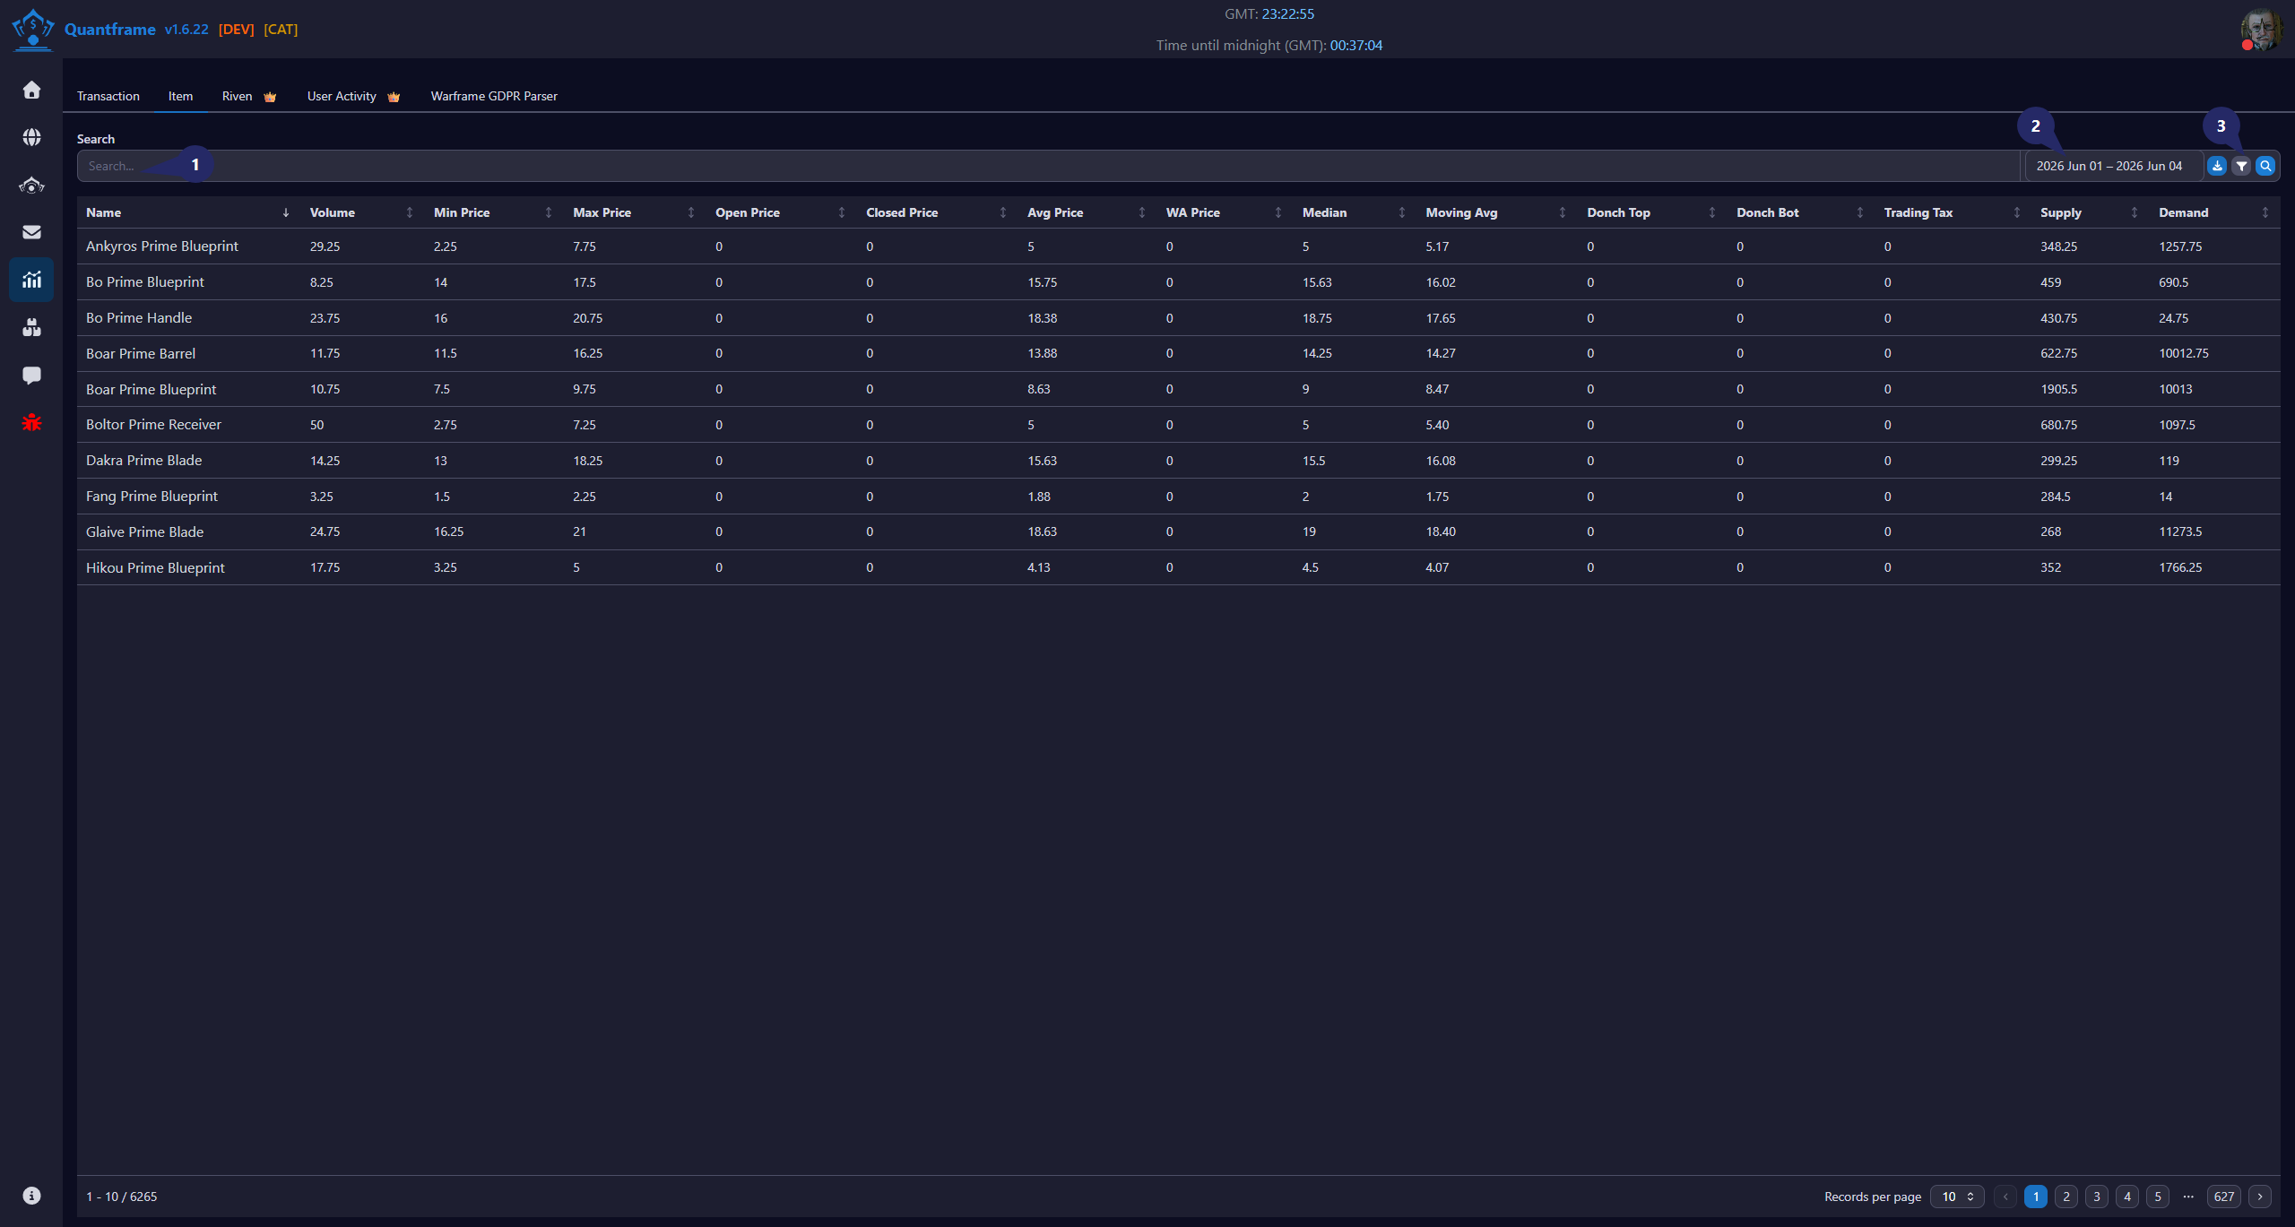
Task: Sort the Max Price column using its arrows
Action: [x=691, y=212]
